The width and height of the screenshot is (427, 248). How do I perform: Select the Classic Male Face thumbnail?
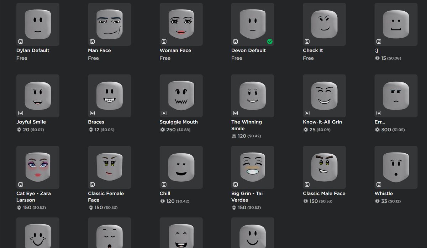click(x=325, y=167)
